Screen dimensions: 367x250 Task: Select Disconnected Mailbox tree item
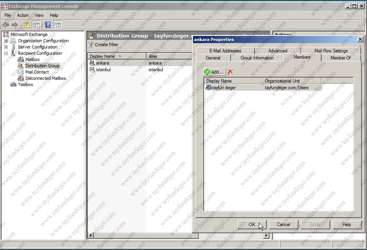pos(46,78)
